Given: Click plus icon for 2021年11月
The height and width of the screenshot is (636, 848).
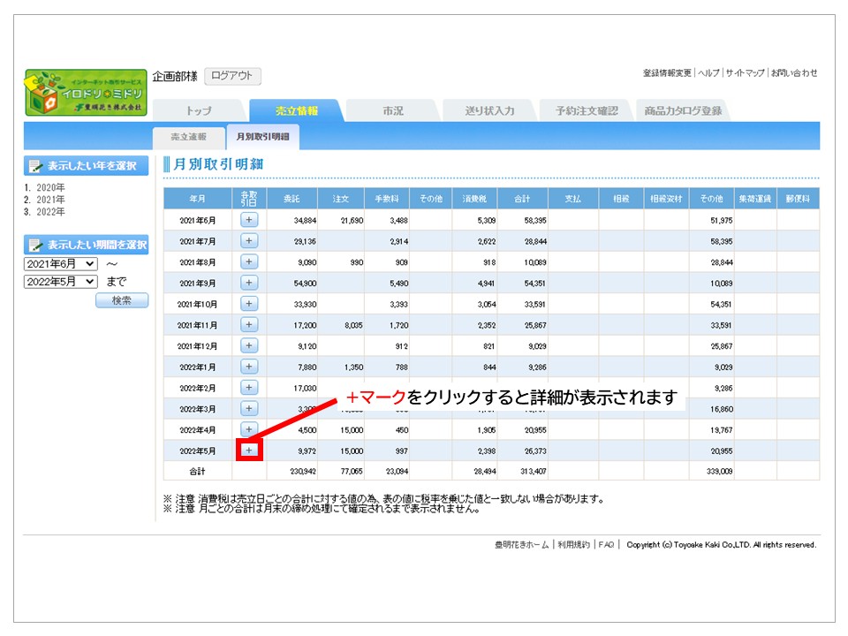Looking at the screenshot, I should tap(249, 325).
